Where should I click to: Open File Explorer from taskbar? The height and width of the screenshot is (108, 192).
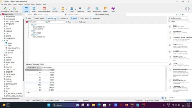94,105
